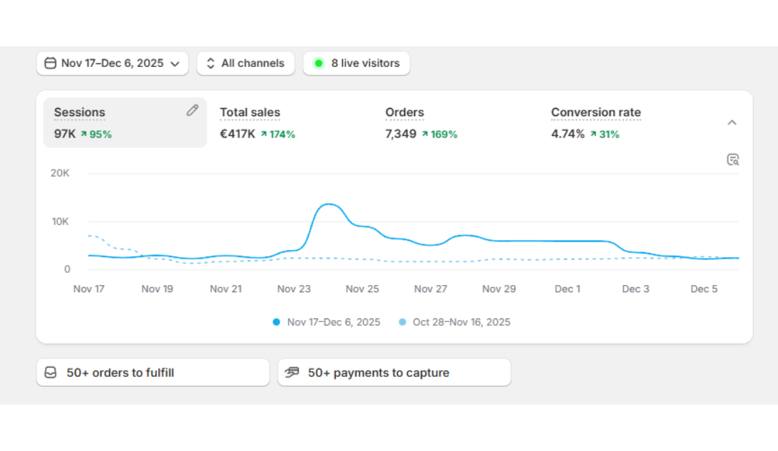Click the chart peak near Nov 23
This screenshot has width=778, height=451.
tap(329, 205)
